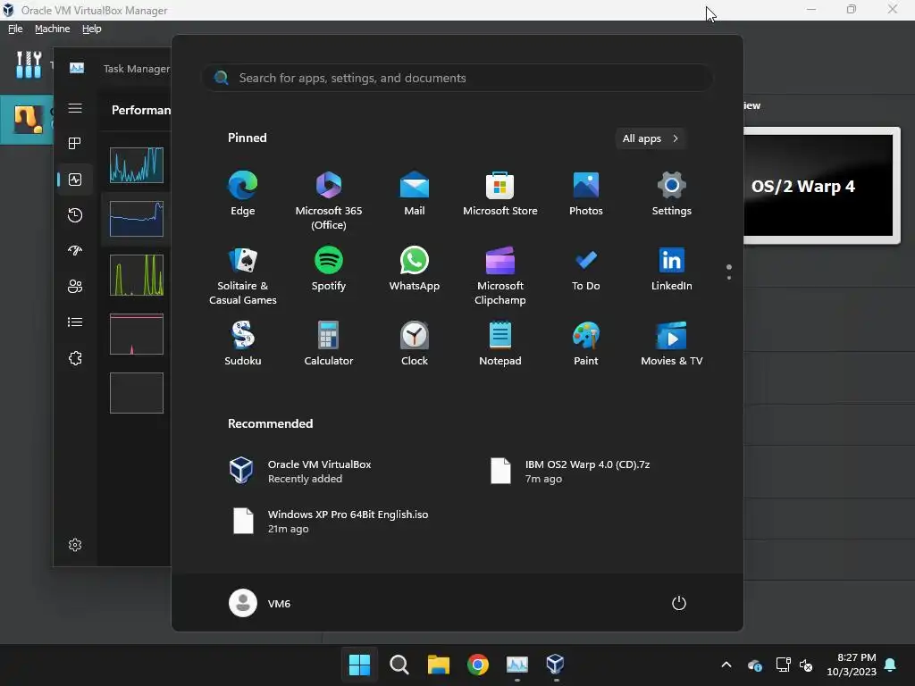Switch to Processes page in Task Manager sidebar
915x686 pixels.
point(75,144)
